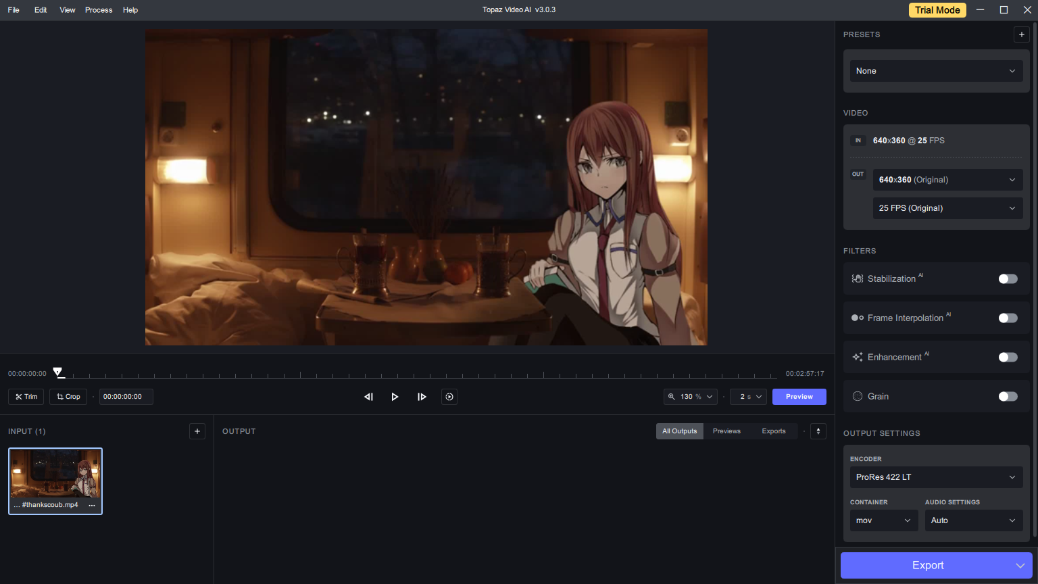The width and height of the screenshot is (1038, 584).
Task: Click the Trim button
Action: [x=26, y=397]
